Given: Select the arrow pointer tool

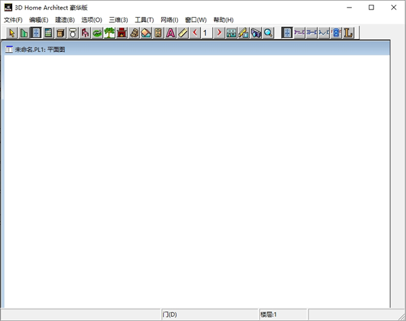Looking at the screenshot, I should (12, 33).
